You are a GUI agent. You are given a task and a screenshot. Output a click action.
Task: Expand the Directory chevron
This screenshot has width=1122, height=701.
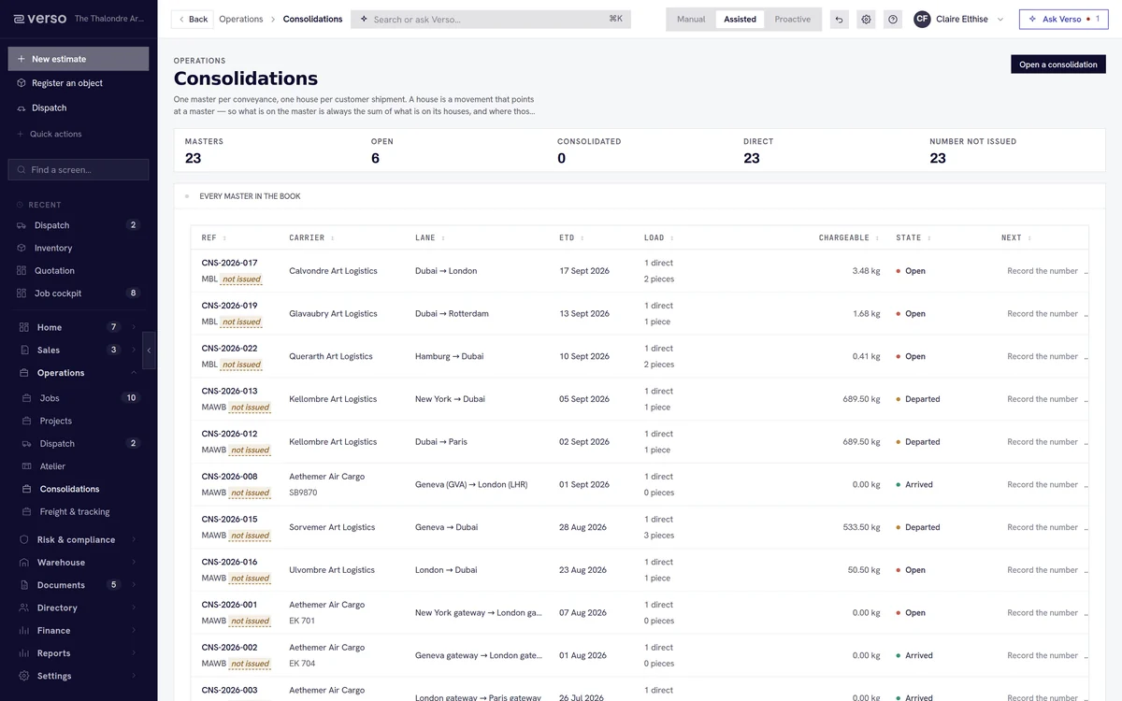pos(134,608)
